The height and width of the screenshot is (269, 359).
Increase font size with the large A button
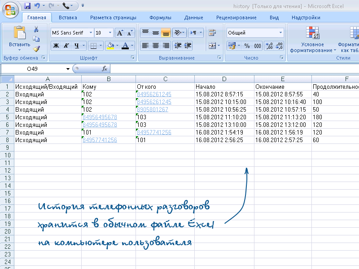120,33
